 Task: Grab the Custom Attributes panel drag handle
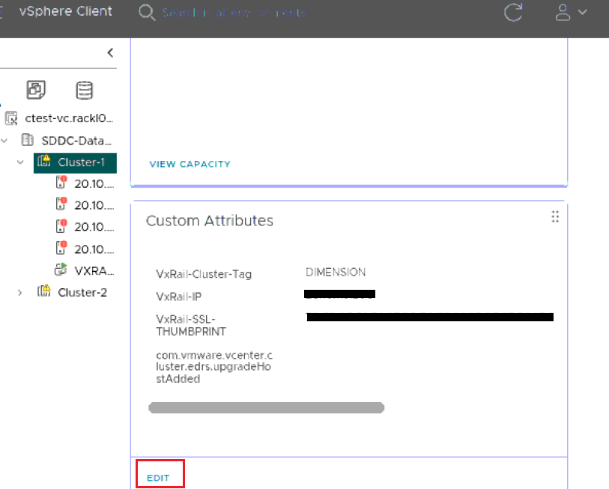pyautogui.click(x=555, y=216)
